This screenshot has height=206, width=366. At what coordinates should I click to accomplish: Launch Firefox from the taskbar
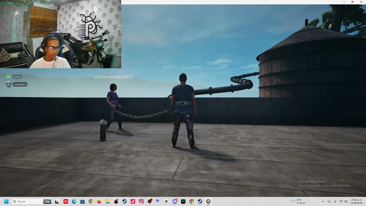[x=99, y=201]
